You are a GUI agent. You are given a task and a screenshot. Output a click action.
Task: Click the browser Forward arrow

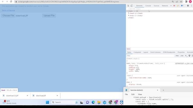click(x=7, y=1)
